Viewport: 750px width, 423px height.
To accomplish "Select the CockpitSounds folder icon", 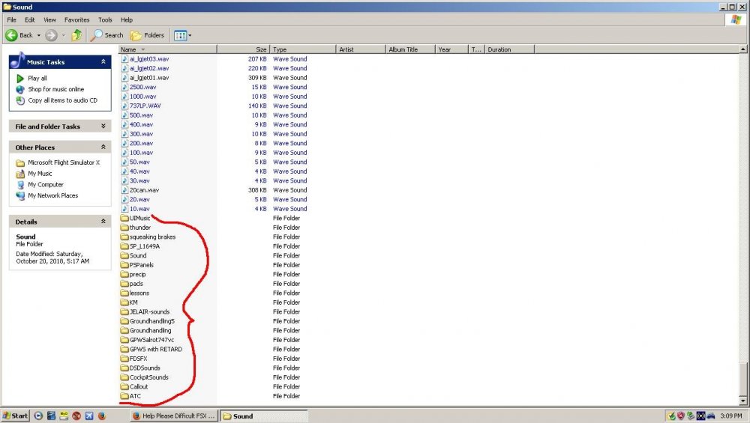I will pyautogui.click(x=124, y=377).
